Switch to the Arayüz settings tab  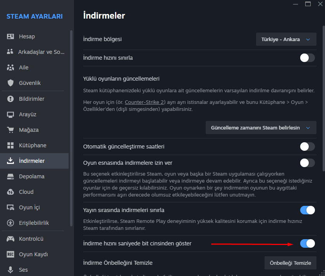(28, 114)
